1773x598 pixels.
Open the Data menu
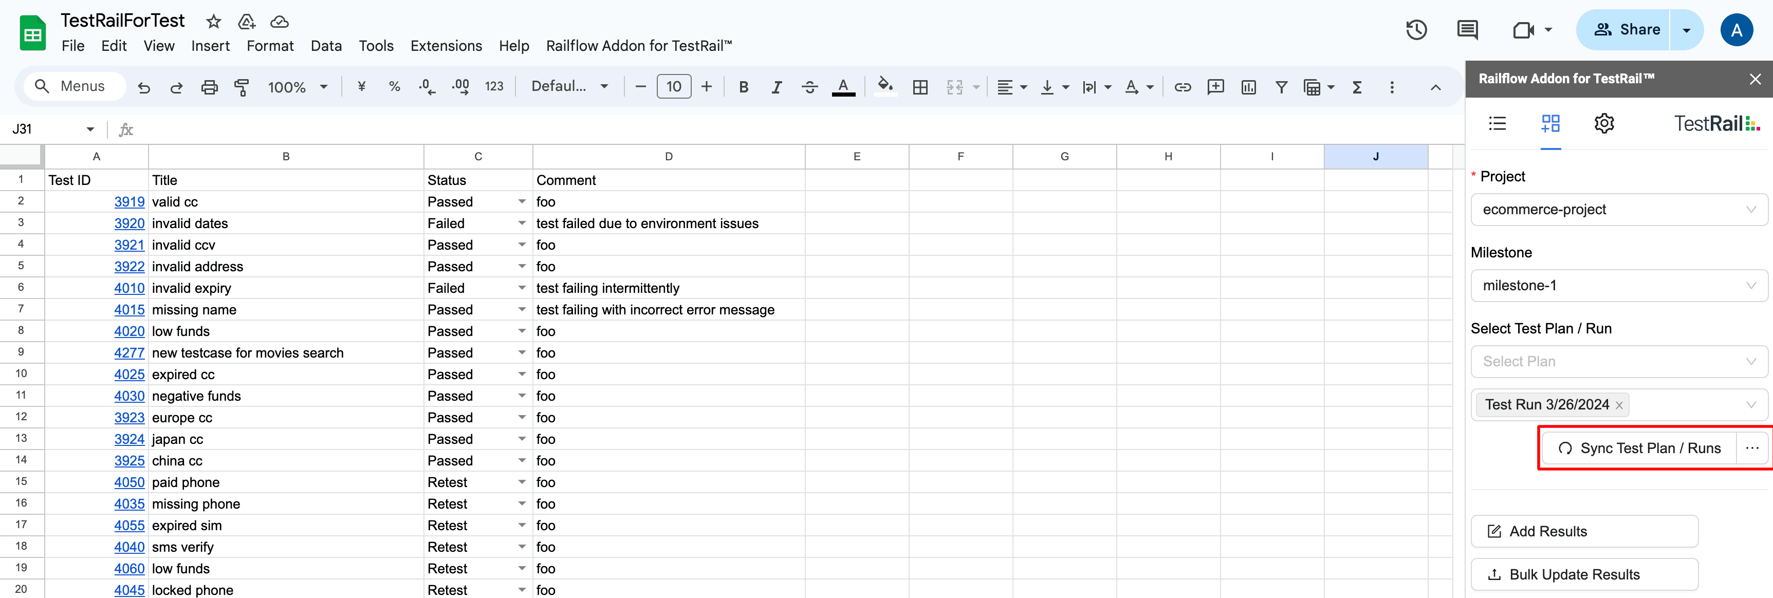(326, 46)
